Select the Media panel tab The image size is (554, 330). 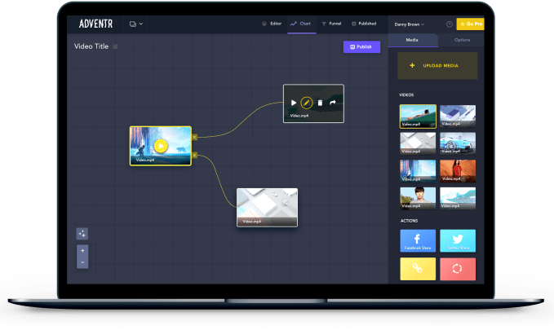[x=412, y=40]
